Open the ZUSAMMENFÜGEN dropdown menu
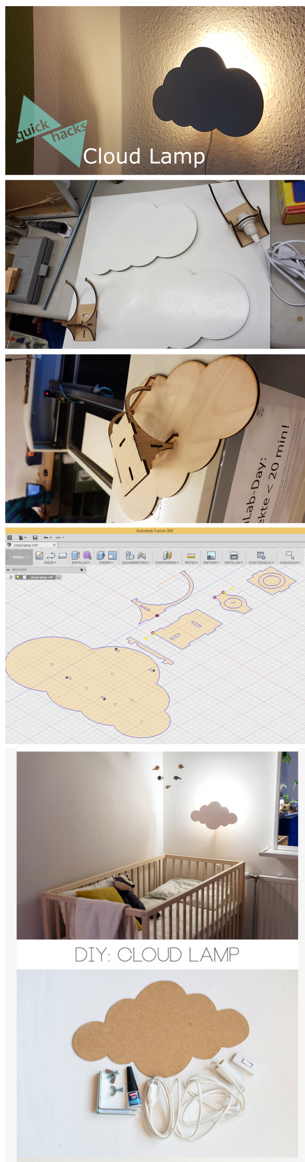This screenshot has width=305, height=1162. (136, 562)
